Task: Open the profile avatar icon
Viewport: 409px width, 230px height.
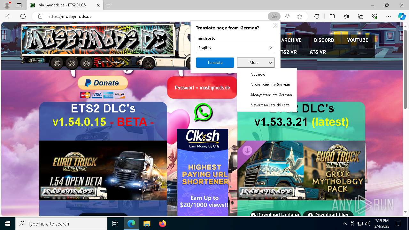Action: pos(7,5)
